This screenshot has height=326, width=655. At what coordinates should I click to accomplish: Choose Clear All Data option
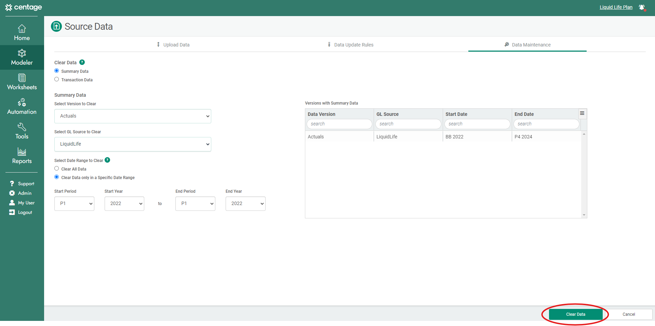click(57, 168)
